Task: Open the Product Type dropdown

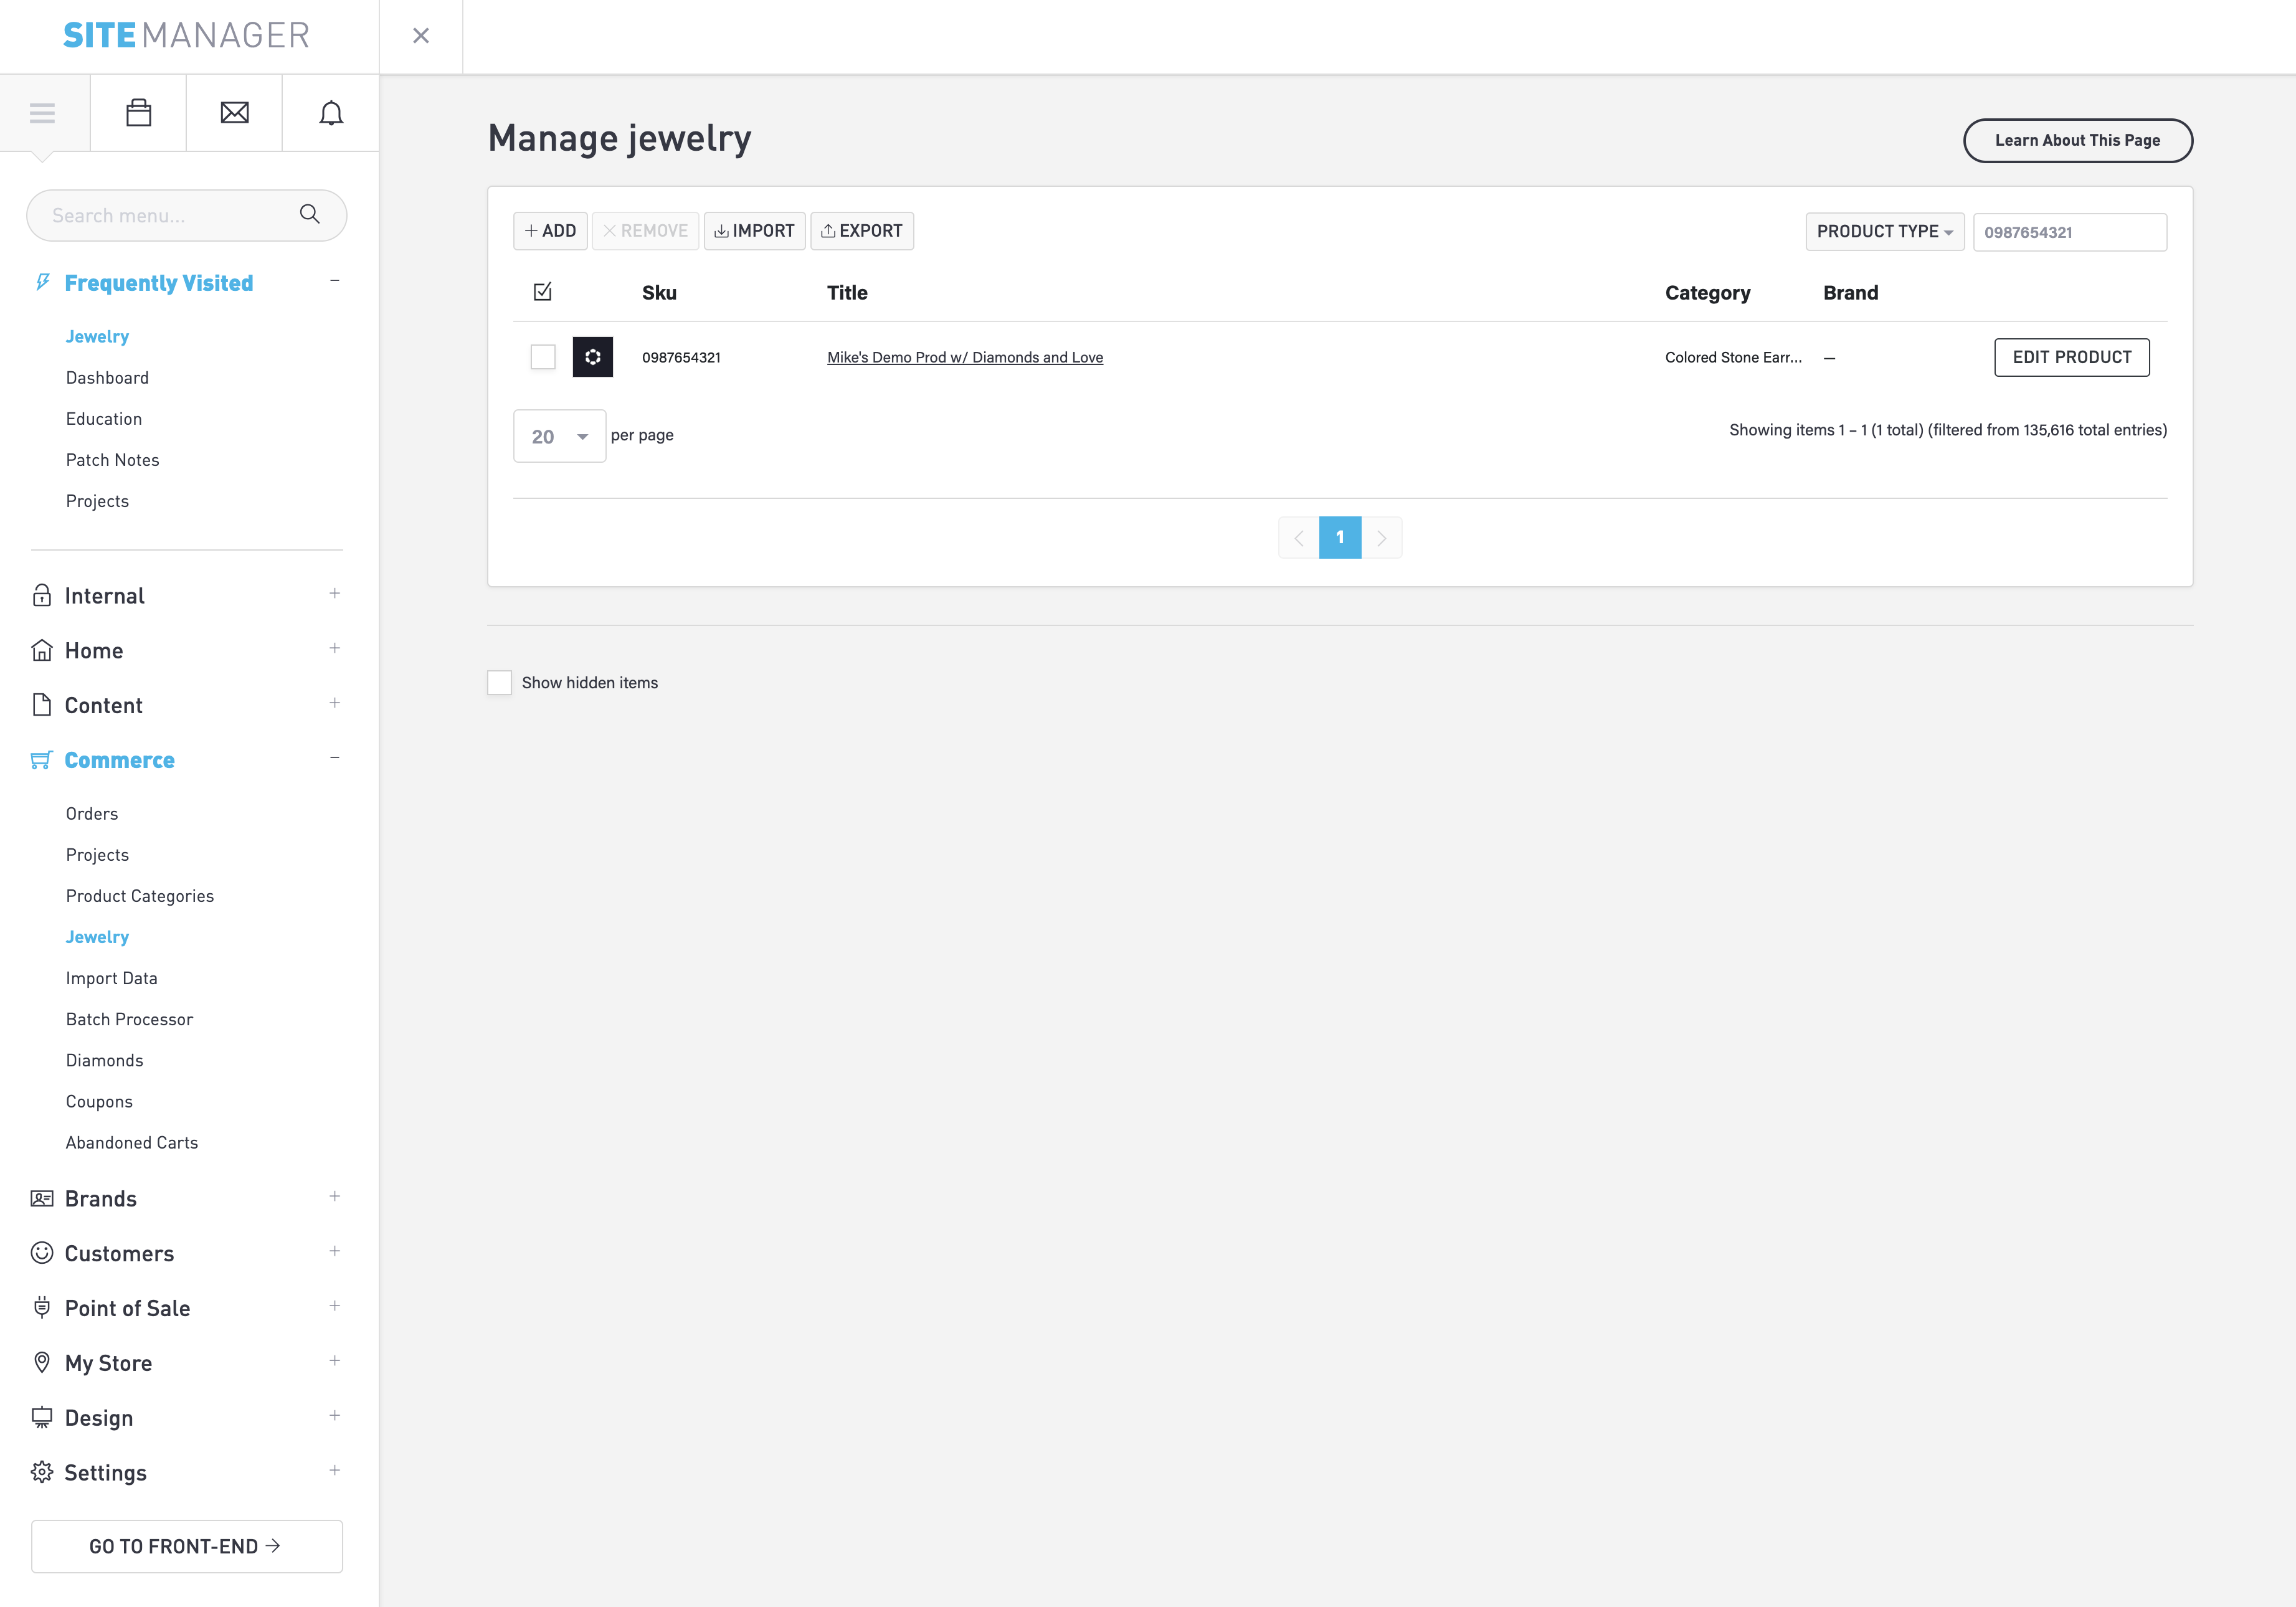Action: [1884, 232]
